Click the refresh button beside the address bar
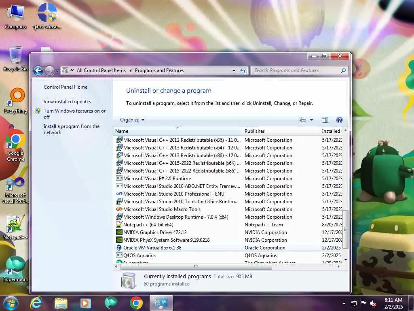414x311 pixels. click(243, 70)
